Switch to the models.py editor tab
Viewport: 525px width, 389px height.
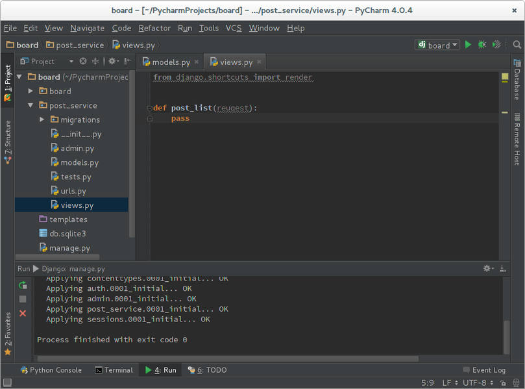point(171,62)
